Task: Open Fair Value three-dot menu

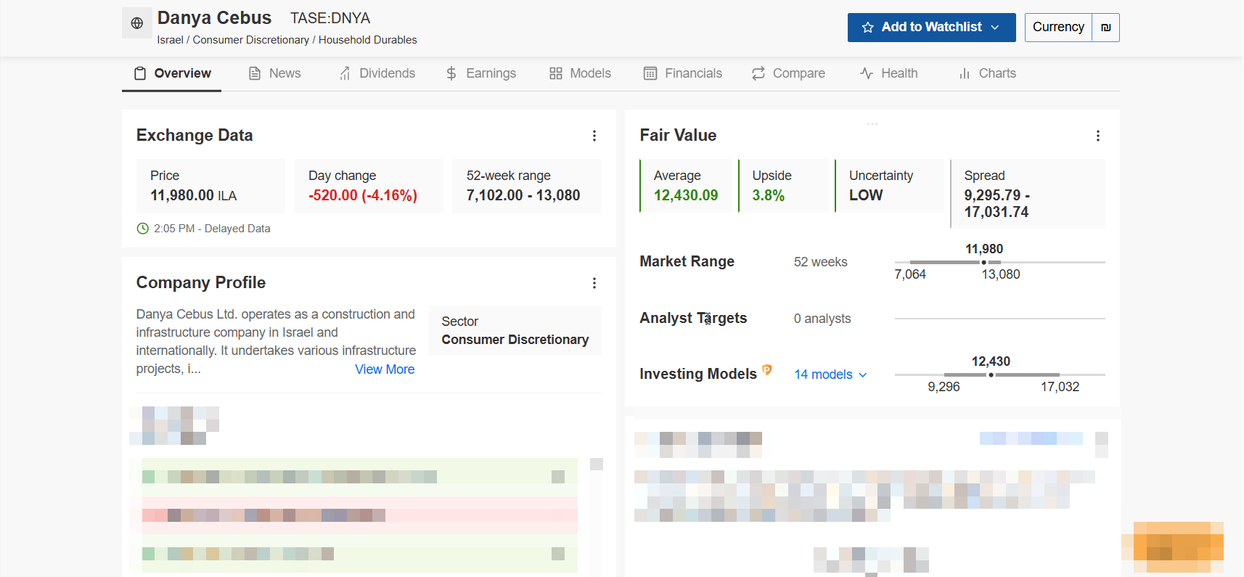Action: [x=1098, y=136]
